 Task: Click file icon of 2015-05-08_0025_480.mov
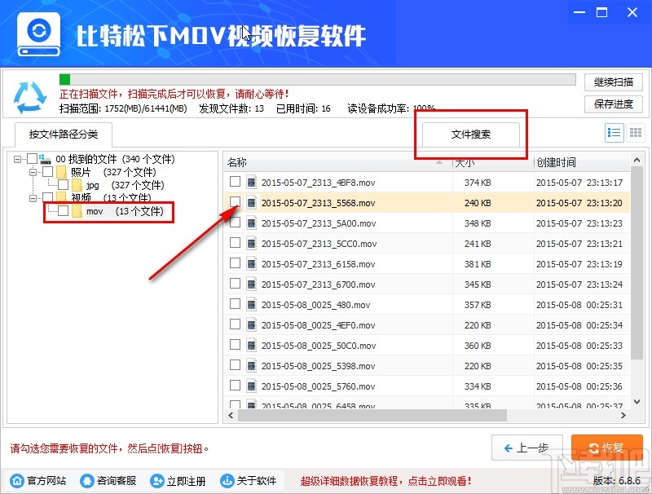tap(251, 304)
